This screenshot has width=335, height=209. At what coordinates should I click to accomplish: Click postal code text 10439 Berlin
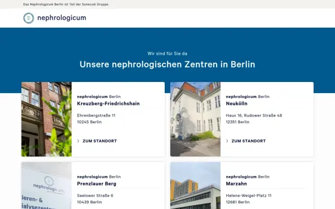(x=89, y=202)
